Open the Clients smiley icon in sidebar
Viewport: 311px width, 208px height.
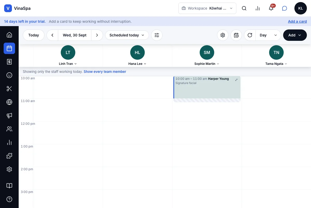9,75
